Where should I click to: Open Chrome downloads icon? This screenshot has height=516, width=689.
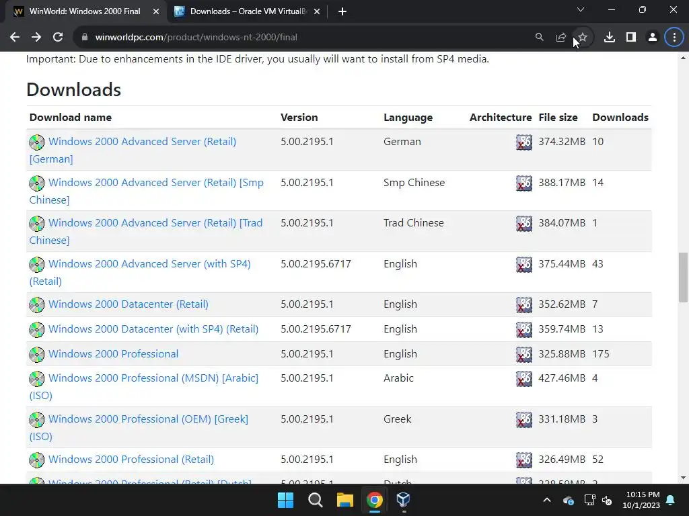click(610, 38)
